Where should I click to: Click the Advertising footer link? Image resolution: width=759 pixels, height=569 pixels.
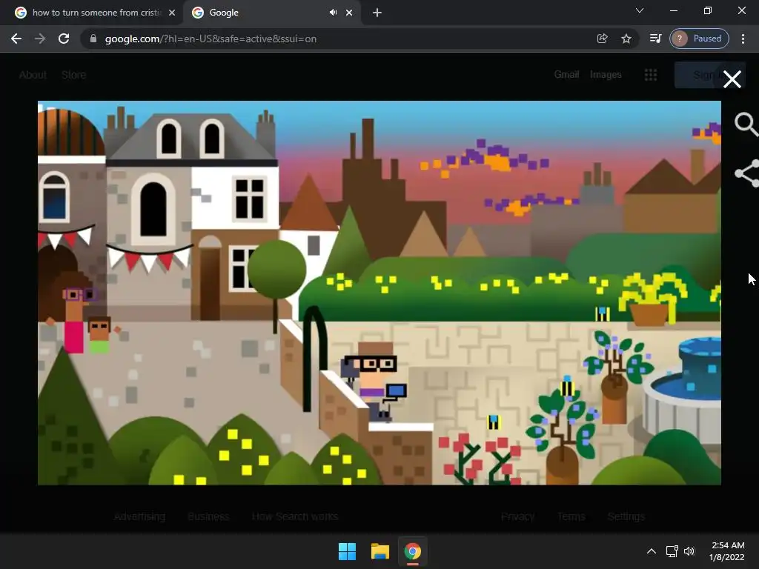tap(139, 516)
